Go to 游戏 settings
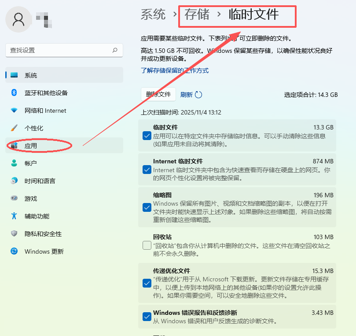This screenshot has width=356, height=336. pyautogui.click(x=64, y=198)
